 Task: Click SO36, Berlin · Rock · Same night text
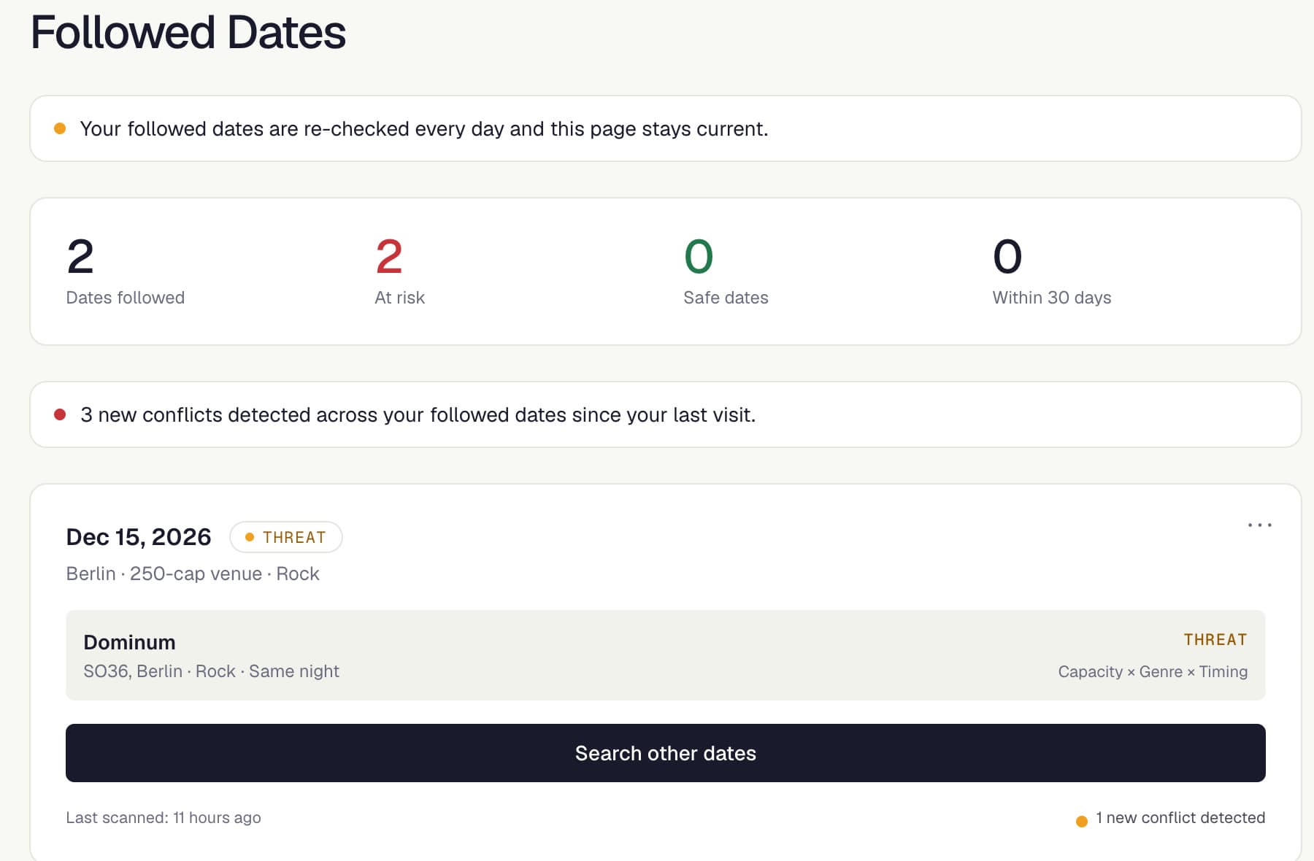click(211, 671)
